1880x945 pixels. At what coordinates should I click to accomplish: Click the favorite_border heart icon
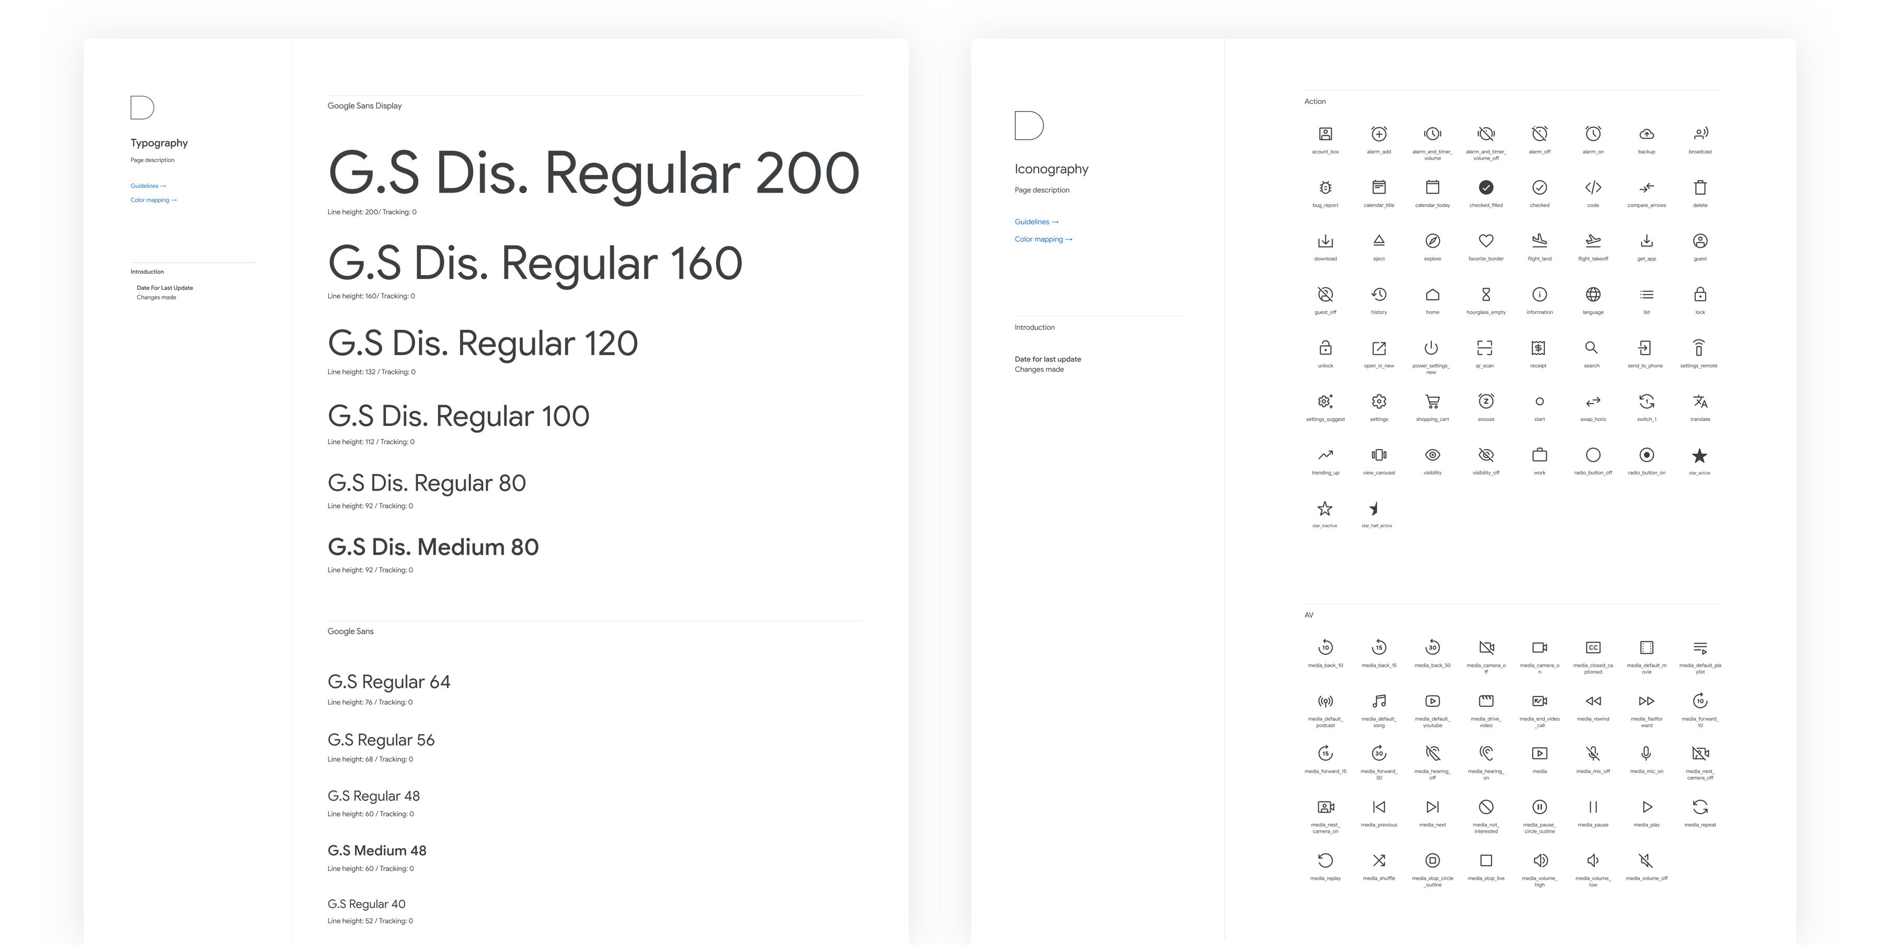(x=1486, y=241)
